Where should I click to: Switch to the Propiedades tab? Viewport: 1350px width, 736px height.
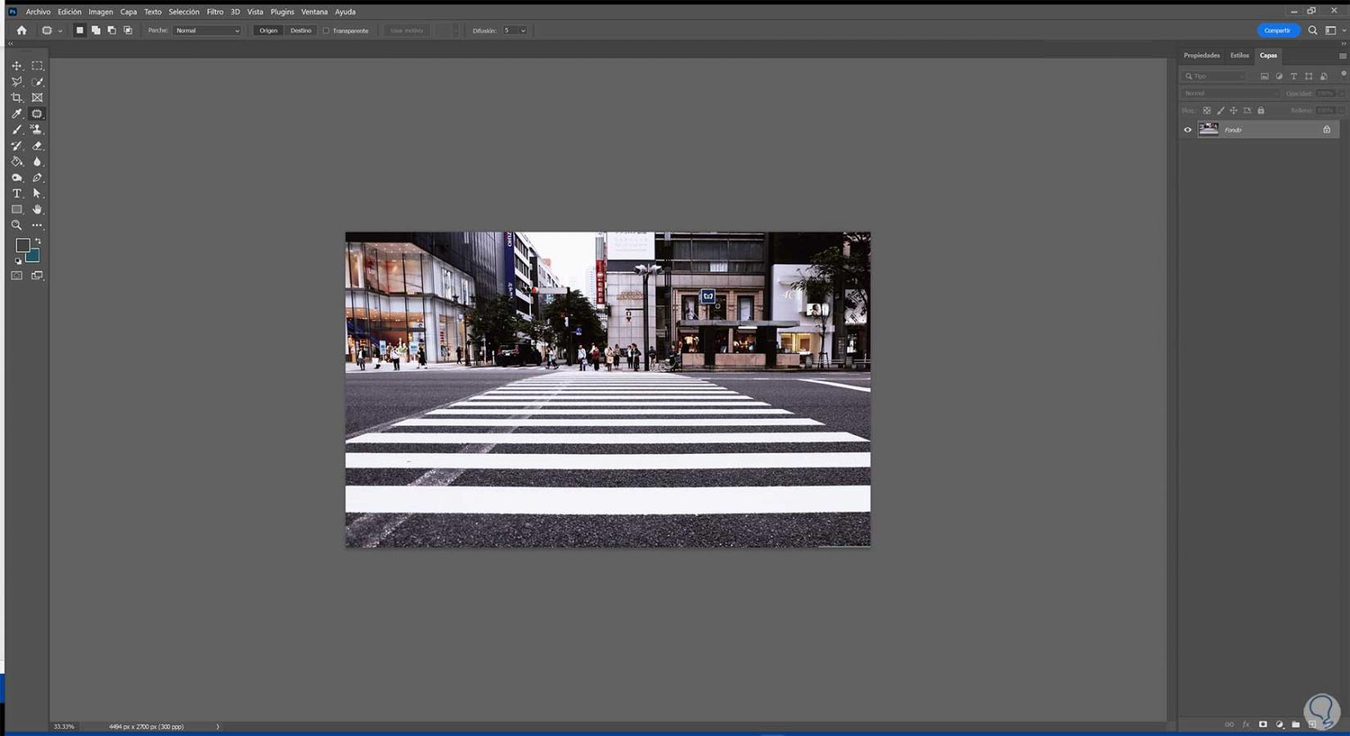coord(1201,56)
